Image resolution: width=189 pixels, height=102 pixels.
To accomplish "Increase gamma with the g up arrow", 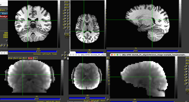I will 68,19.
